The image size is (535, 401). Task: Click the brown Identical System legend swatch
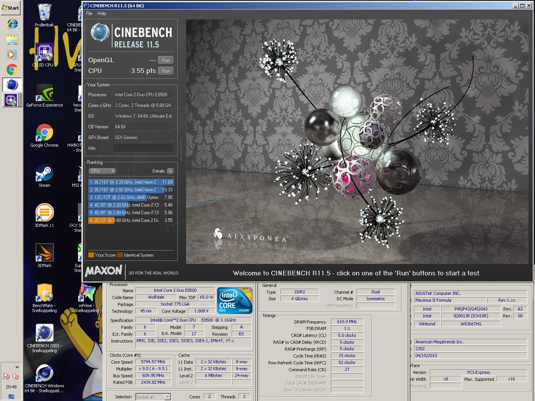tap(120, 255)
